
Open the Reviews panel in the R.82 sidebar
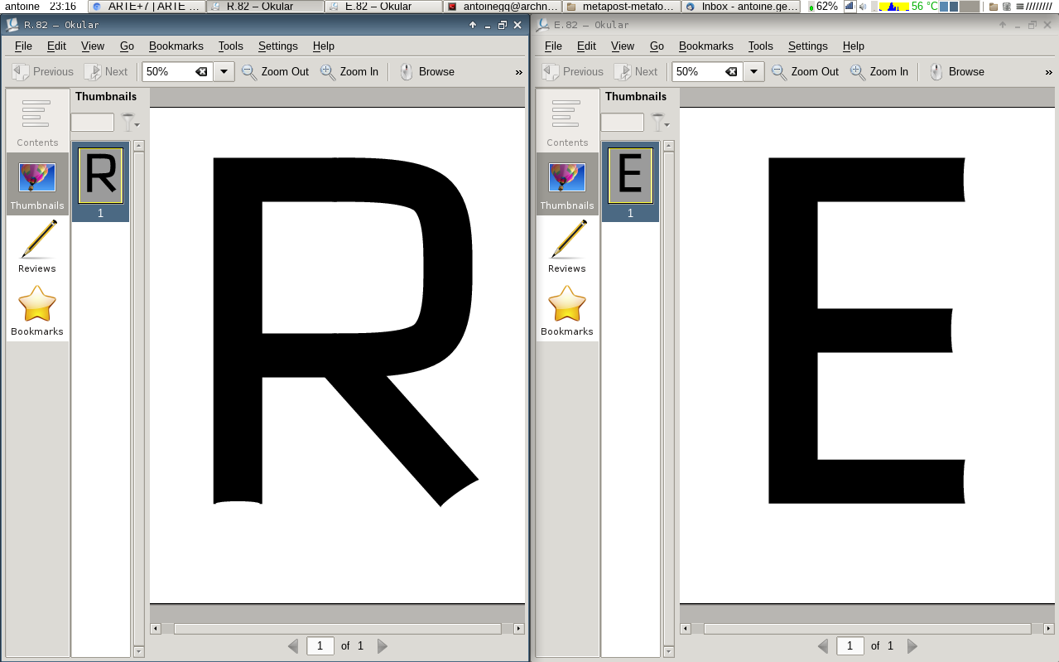pyautogui.click(x=37, y=247)
